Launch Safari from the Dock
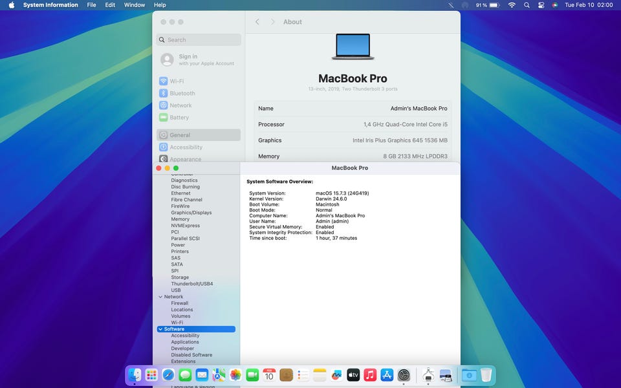The width and height of the screenshot is (621, 388). tap(168, 375)
